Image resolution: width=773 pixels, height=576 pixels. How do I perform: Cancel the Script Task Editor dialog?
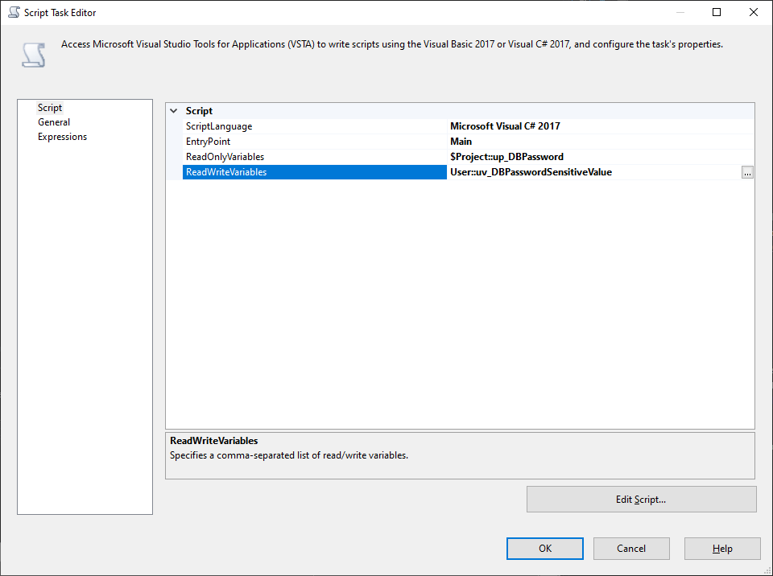pyautogui.click(x=631, y=549)
